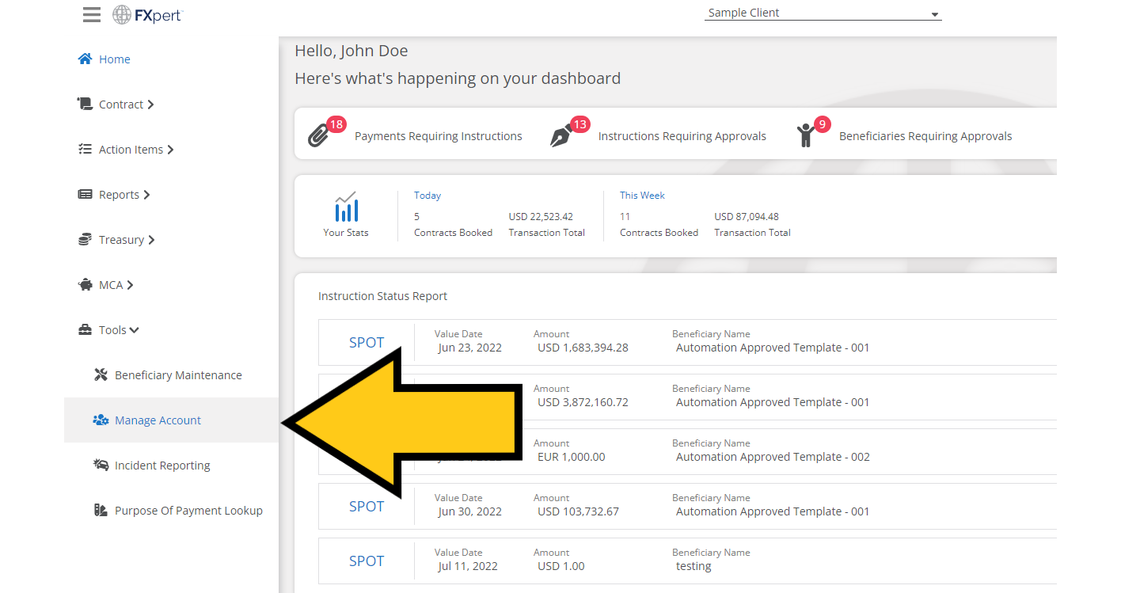
Task: Click the Contract scroll icon
Action: (x=85, y=104)
